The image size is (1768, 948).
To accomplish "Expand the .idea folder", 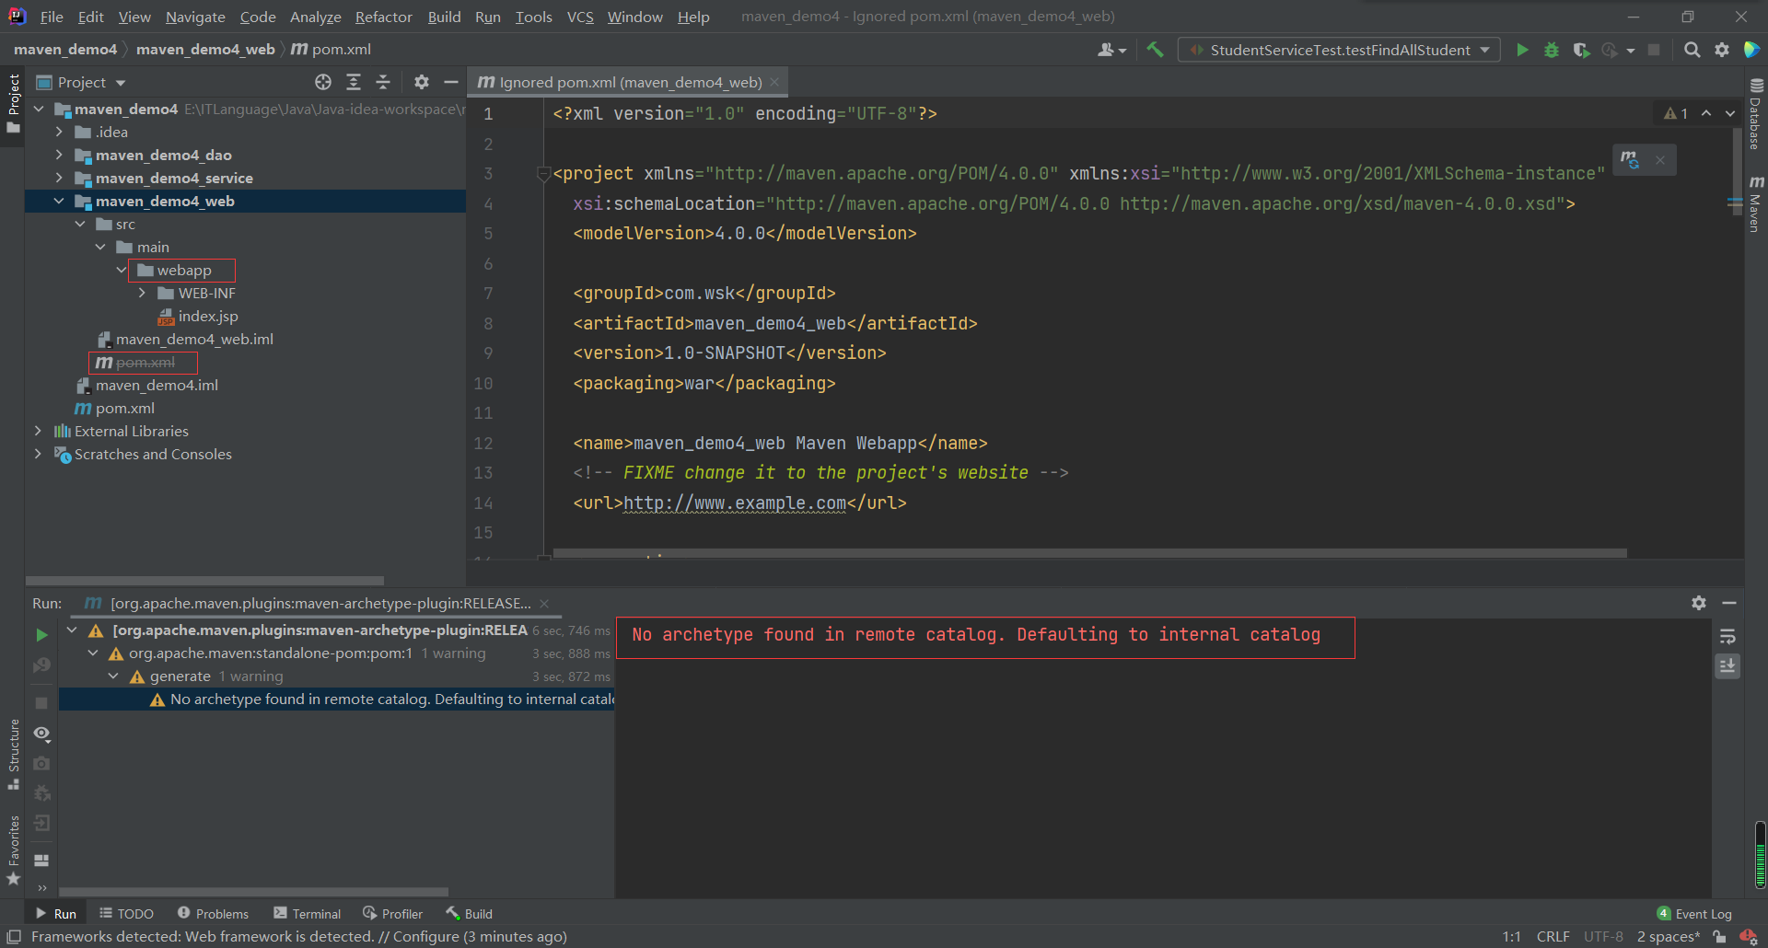I will click(59, 132).
